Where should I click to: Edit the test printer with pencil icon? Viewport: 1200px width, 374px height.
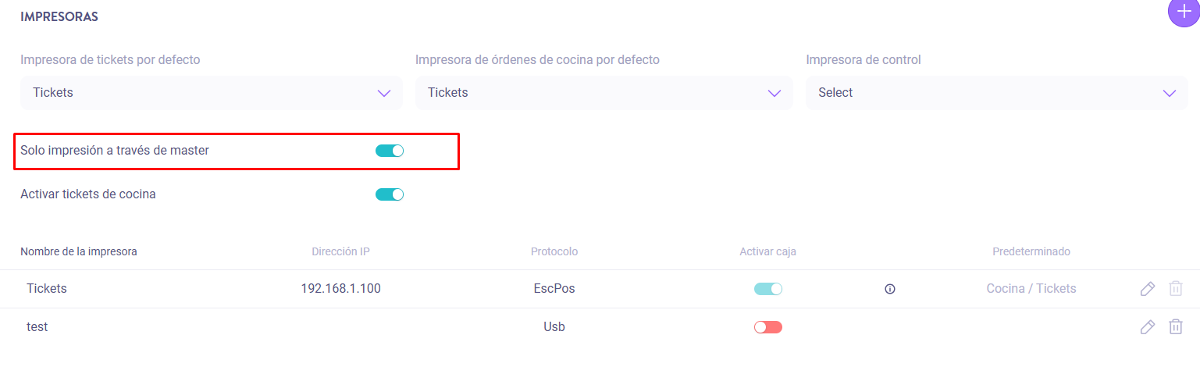1147,327
